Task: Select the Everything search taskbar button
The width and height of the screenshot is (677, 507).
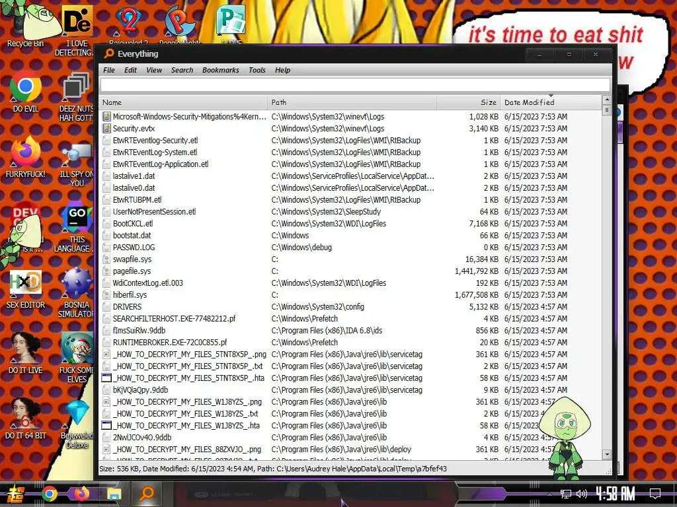Action: (x=147, y=494)
